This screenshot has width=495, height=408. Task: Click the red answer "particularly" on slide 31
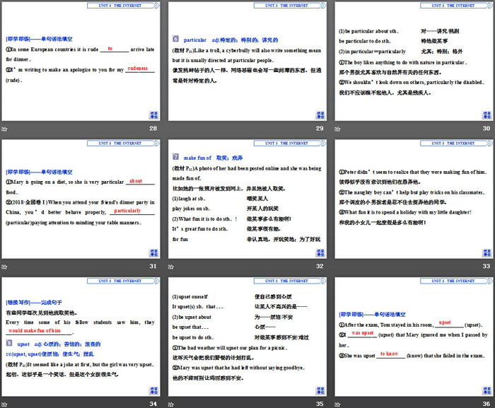point(127,211)
